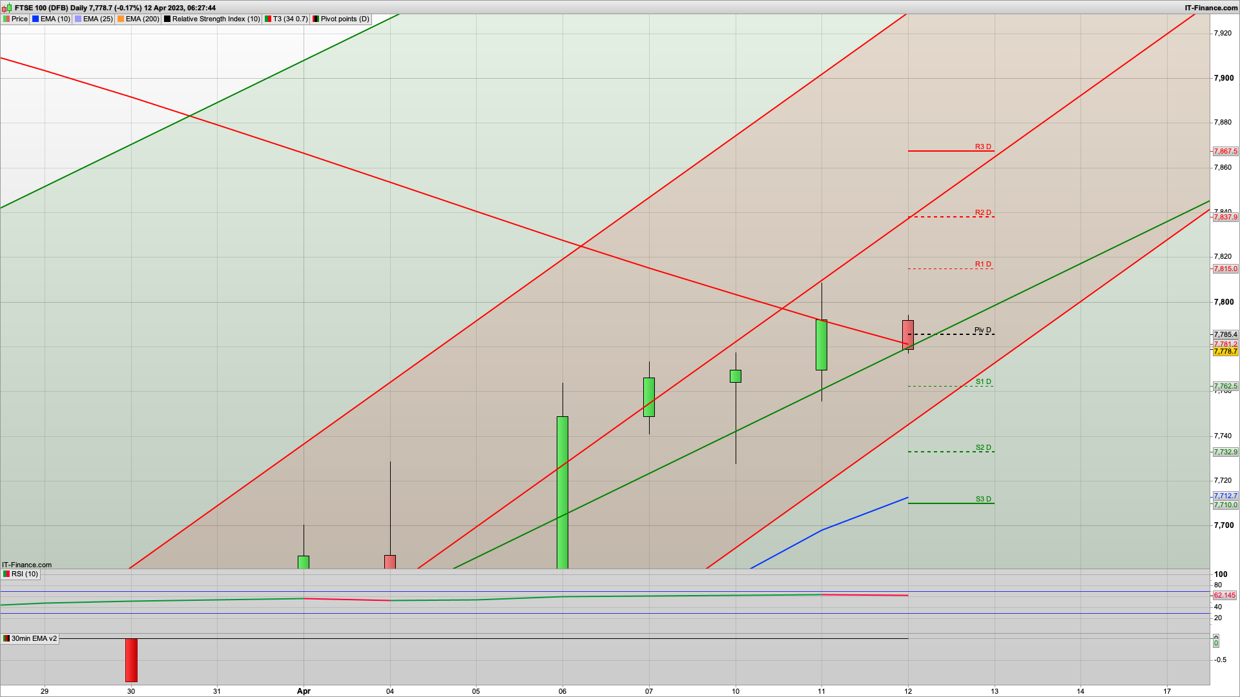1240x697 pixels.
Task: Click the RSI (10) panel color icon
Action: (6, 574)
